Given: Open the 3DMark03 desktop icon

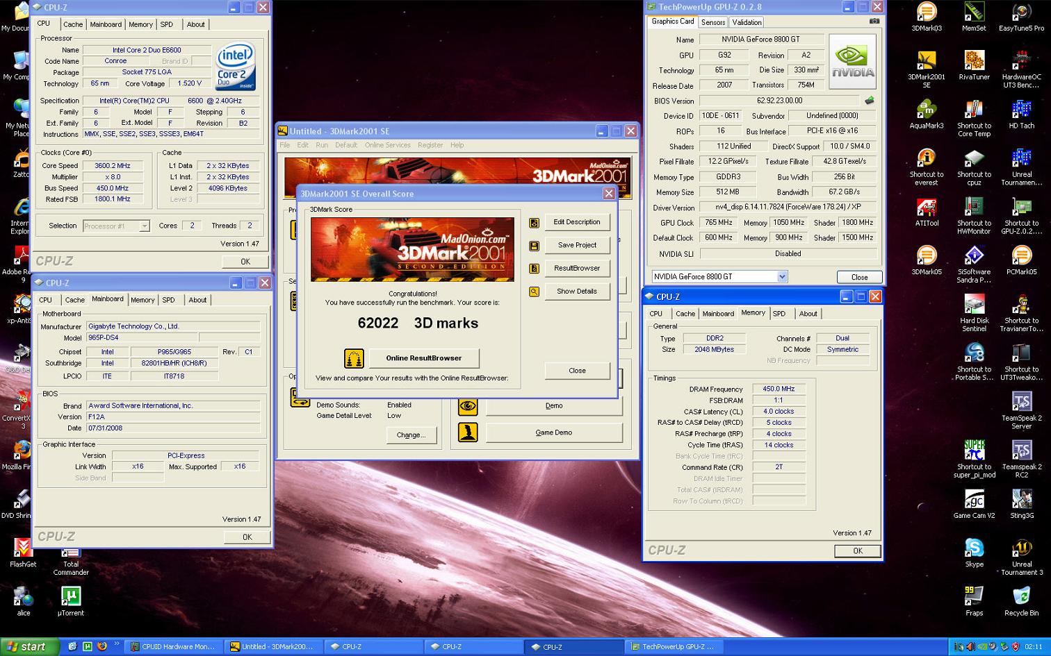Looking at the screenshot, I should point(926,17).
